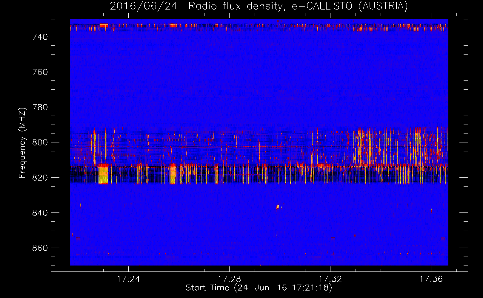Viewport: 483px width, 298px height.
Task: Click the 820 frequency tick label
Action: coord(40,178)
